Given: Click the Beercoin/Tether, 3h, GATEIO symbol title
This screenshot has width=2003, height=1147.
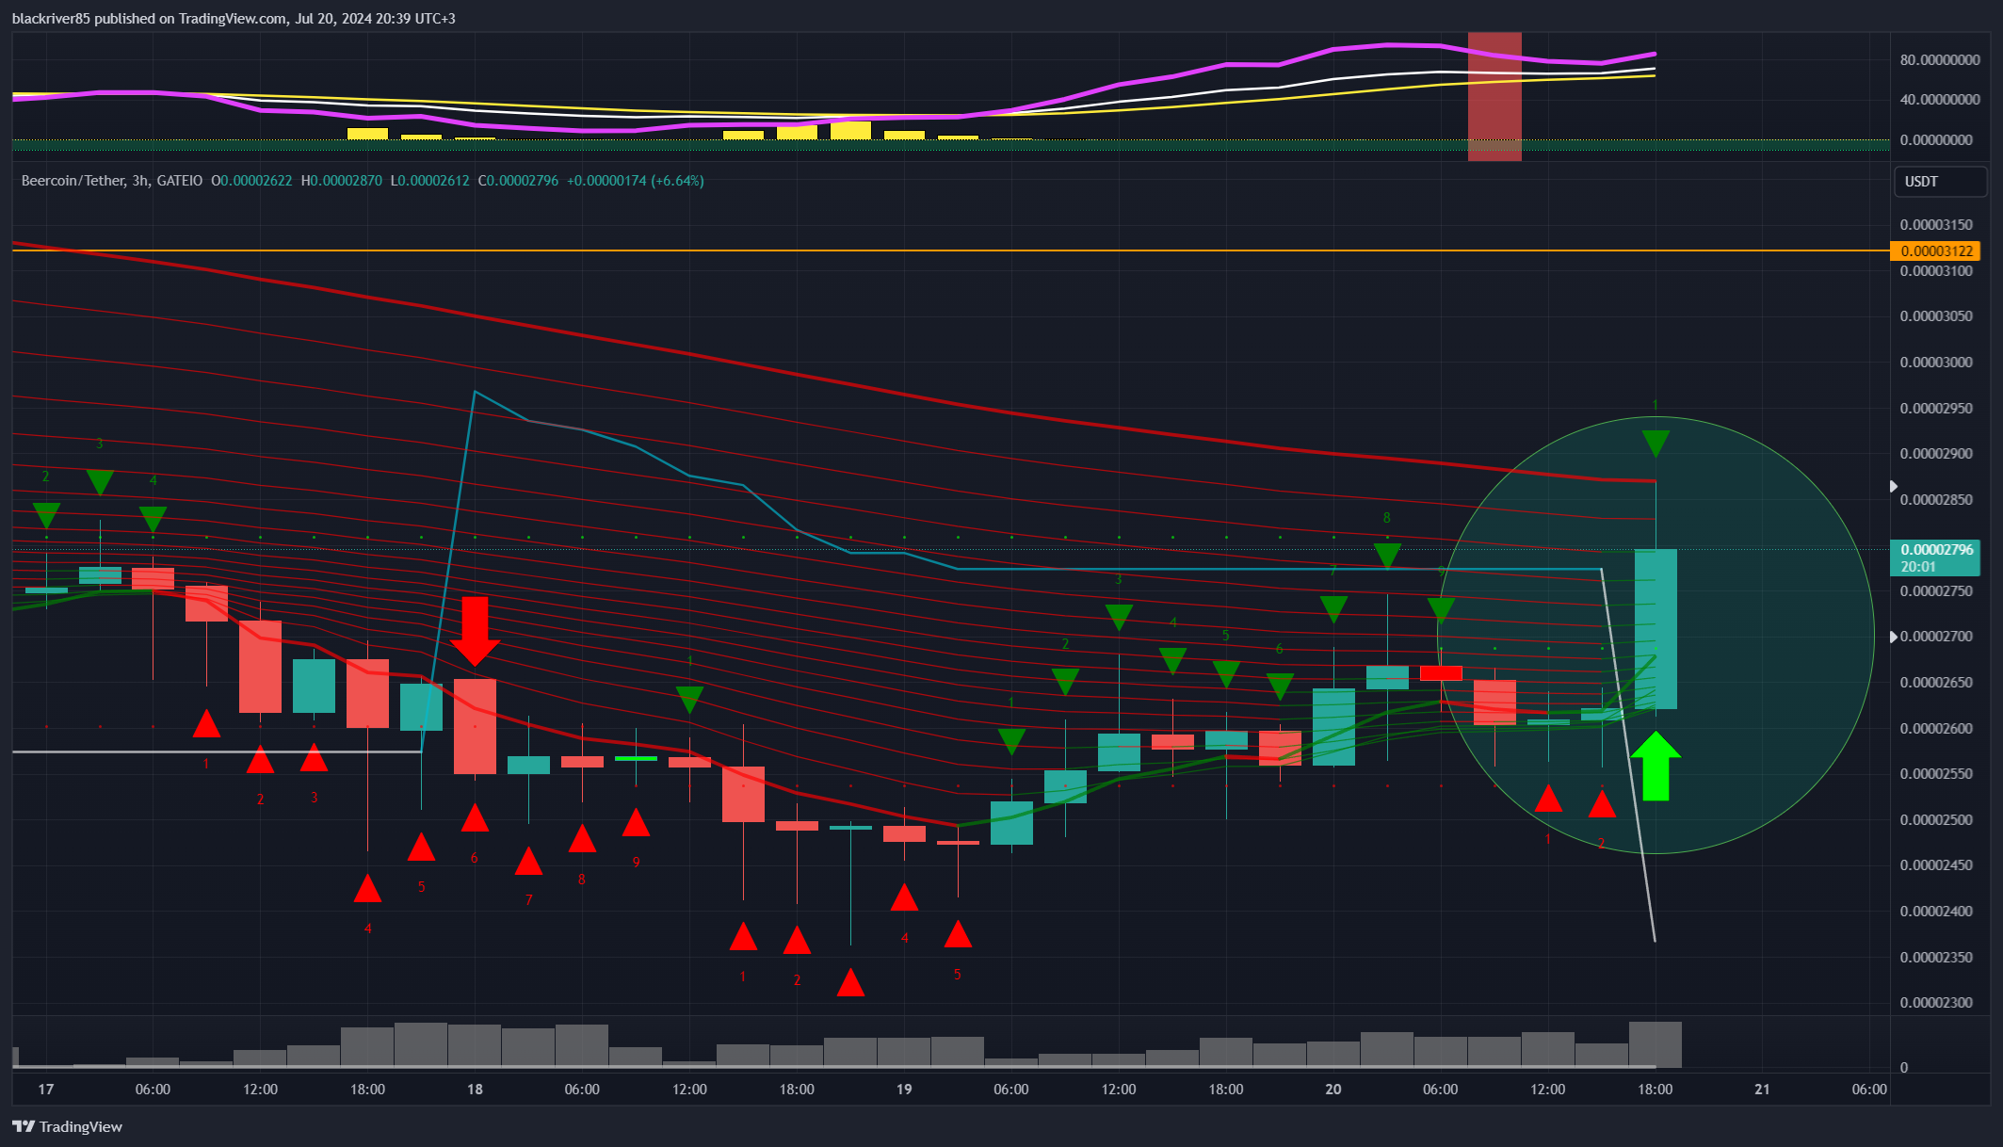Looking at the screenshot, I should point(112,181).
